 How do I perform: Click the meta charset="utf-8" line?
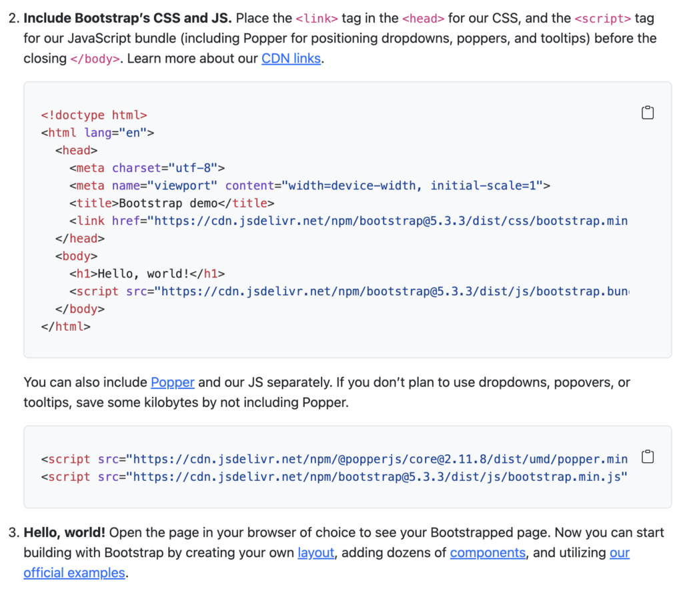click(147, 167)
